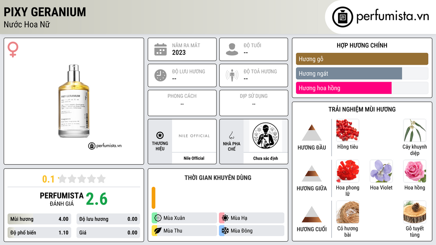Viewport: 436px width, 245px height.
Task: Click the clock icon for Độ lưu hương
Action: [161, 75]
